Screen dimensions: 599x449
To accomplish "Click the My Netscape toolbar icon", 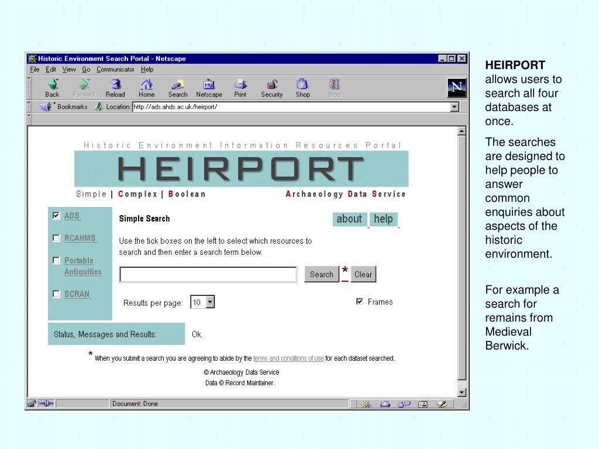I will (209, 88).
